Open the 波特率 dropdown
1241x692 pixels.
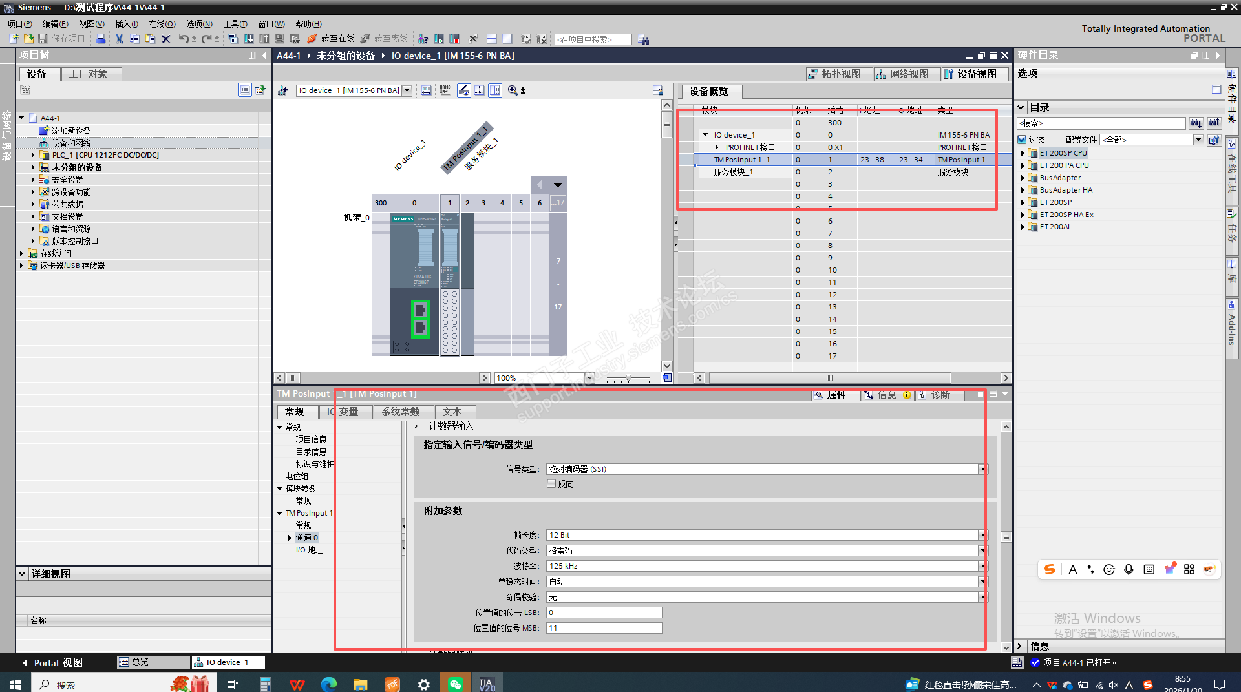point(982,566)
